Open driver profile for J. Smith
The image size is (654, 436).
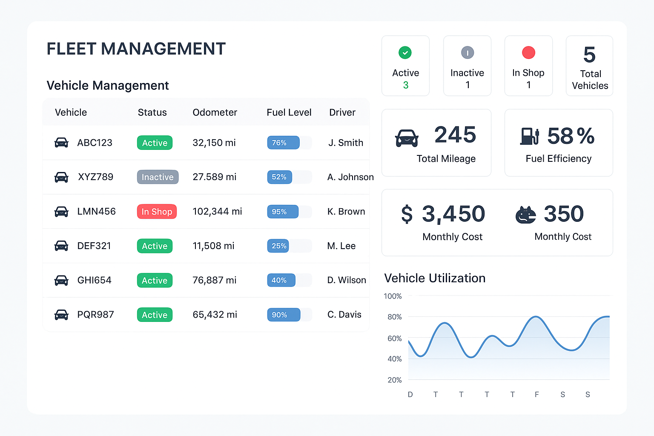coord(345,143)
